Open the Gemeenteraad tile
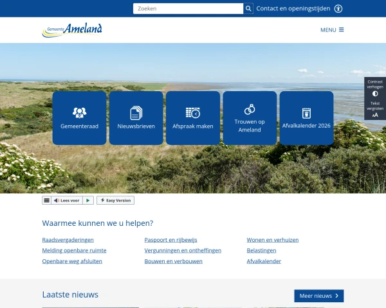Screen dimensions: 386x308 [x=80, y=118]
